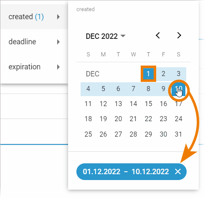Choose December 6 in highlighted range
This screenshot has height=198, width=205.
pyautogui.click(x=118, y=89)
